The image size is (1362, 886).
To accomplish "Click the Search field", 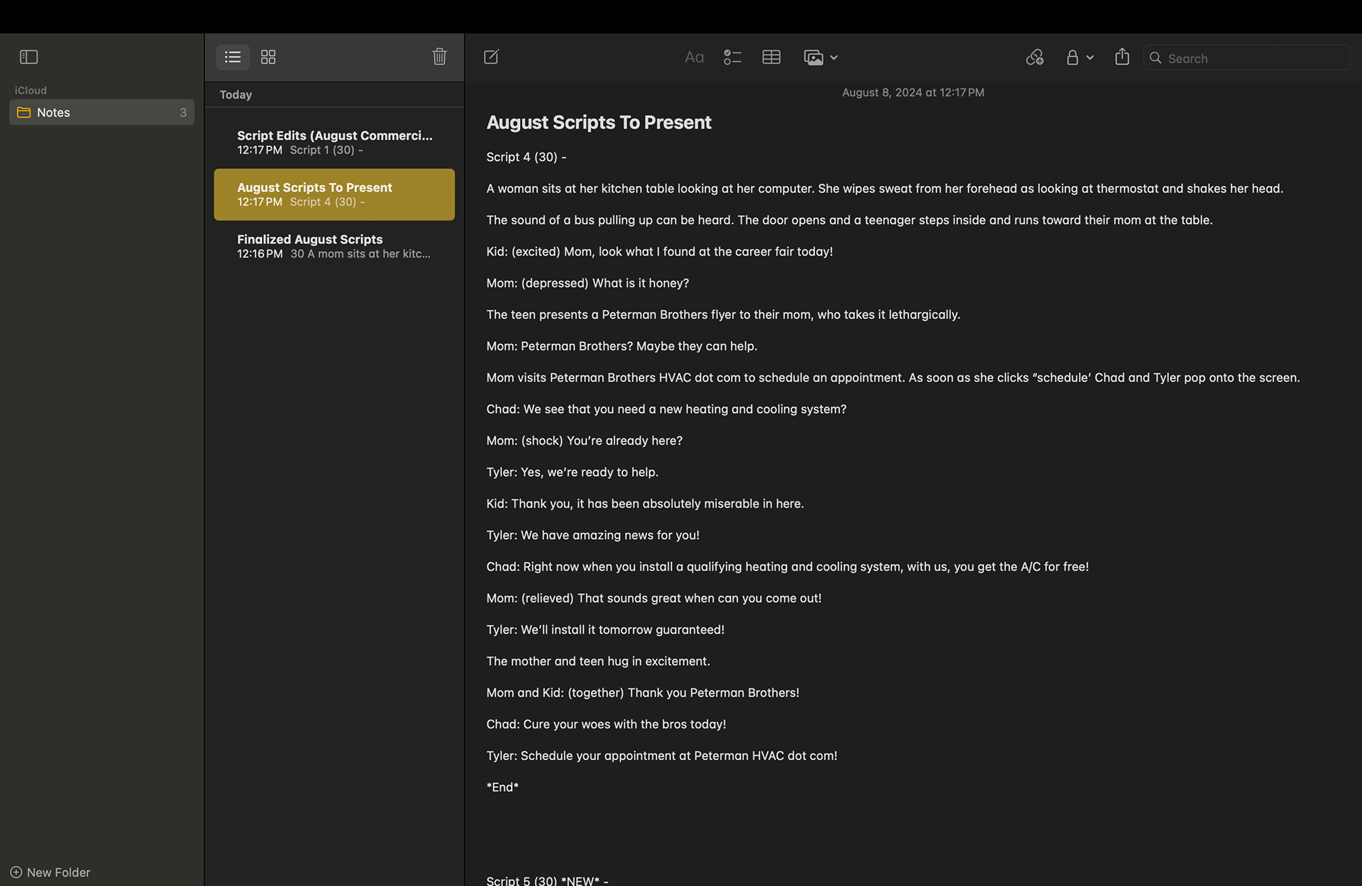I will click(x=1246, y=58).
